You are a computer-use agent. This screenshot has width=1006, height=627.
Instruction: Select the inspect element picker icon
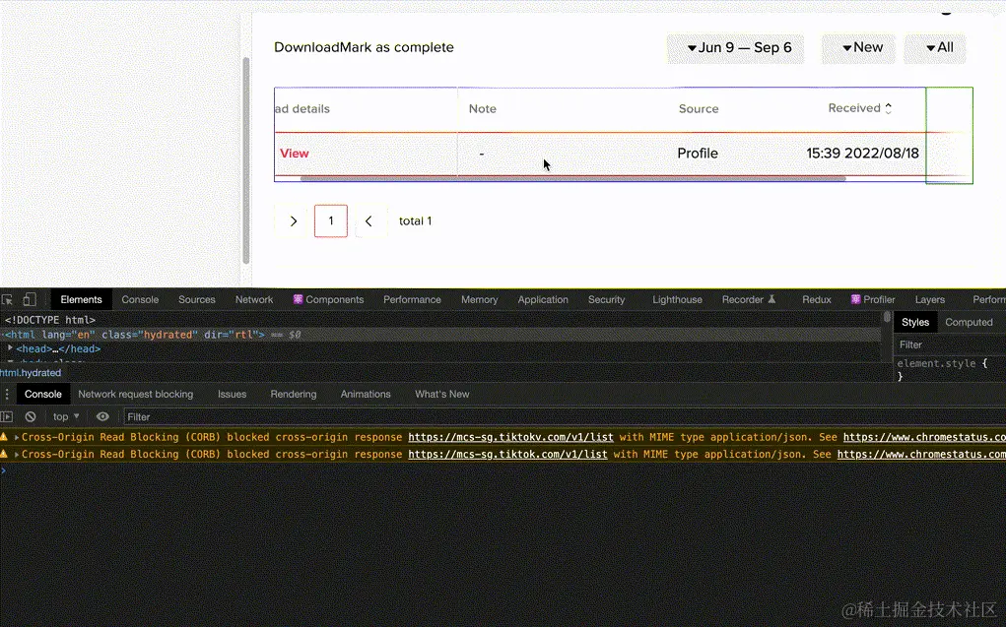tap(7, 299)
